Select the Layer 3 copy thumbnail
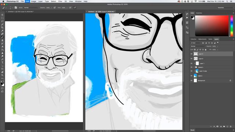 point(197,71)
